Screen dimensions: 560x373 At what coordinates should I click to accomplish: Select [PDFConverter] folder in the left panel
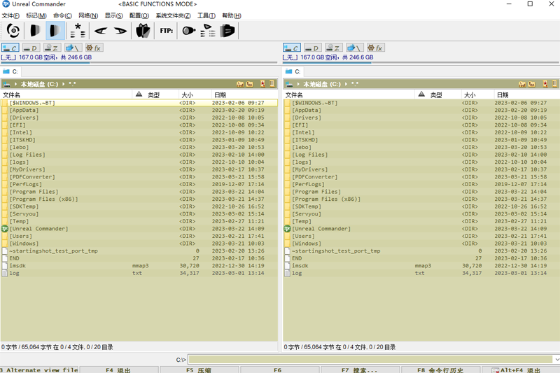click(x=139, y=177)
